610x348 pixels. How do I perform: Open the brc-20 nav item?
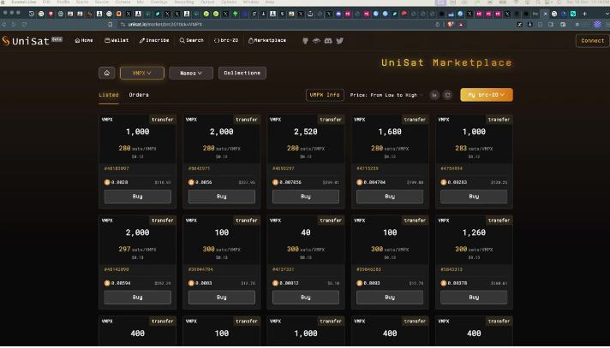click(226, 40)
